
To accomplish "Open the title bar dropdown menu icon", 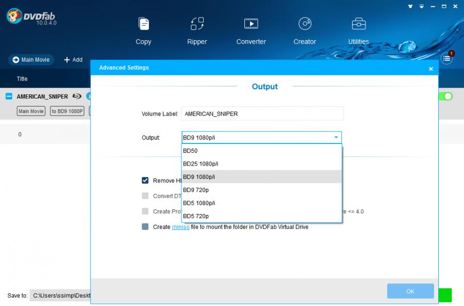I will pyautogui.click(x=421, y=6).
